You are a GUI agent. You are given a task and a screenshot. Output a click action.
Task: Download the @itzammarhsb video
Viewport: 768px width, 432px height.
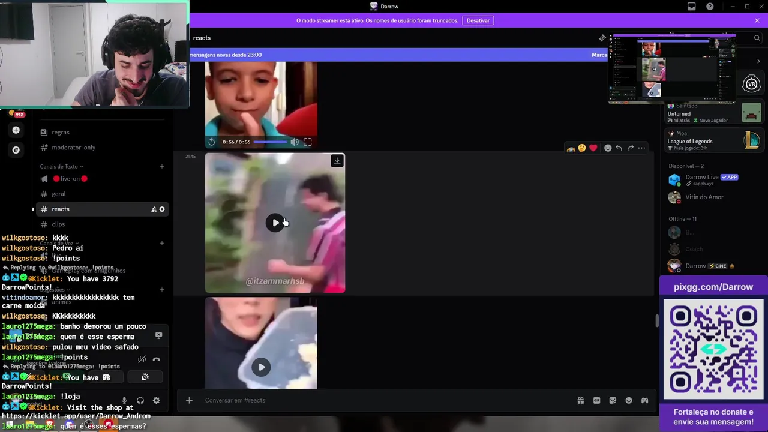pyautogui.click(x=337, y=161)
